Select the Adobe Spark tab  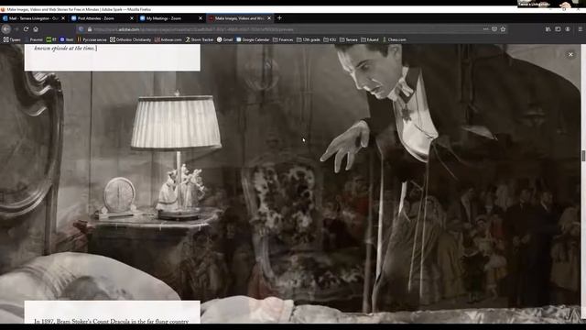point(240,18)
